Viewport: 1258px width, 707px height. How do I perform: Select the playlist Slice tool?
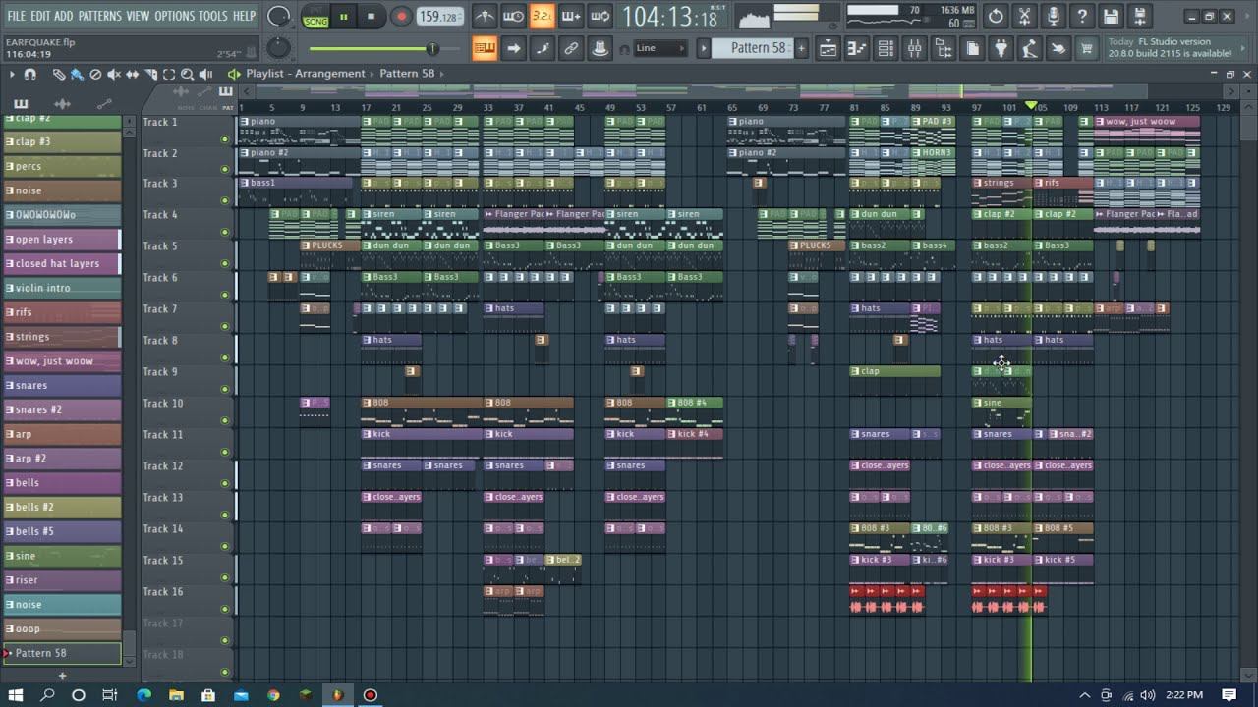[150, 74]
